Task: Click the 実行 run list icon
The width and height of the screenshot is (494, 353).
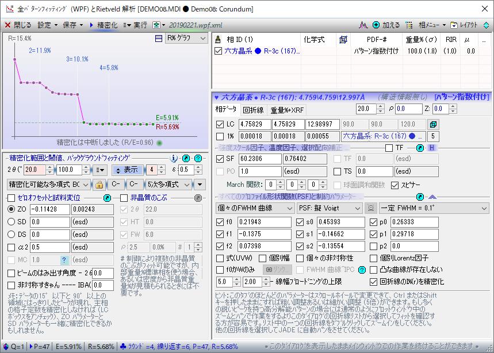Action: click(x=127, y=25)
